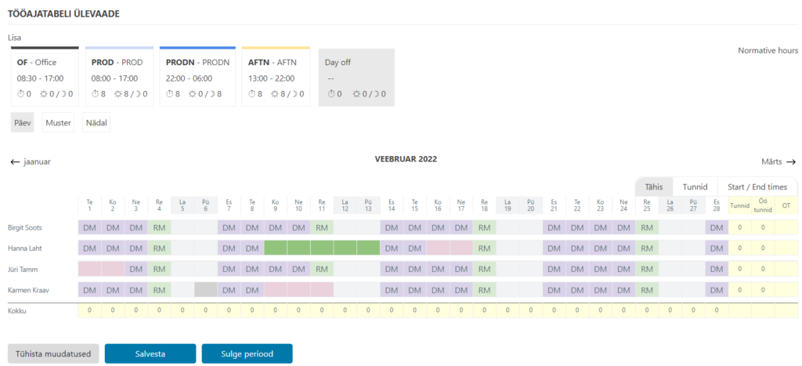This screenshot has width=802, height=366.
Task: Click the Salvesta button
Action: pos(150,353)
